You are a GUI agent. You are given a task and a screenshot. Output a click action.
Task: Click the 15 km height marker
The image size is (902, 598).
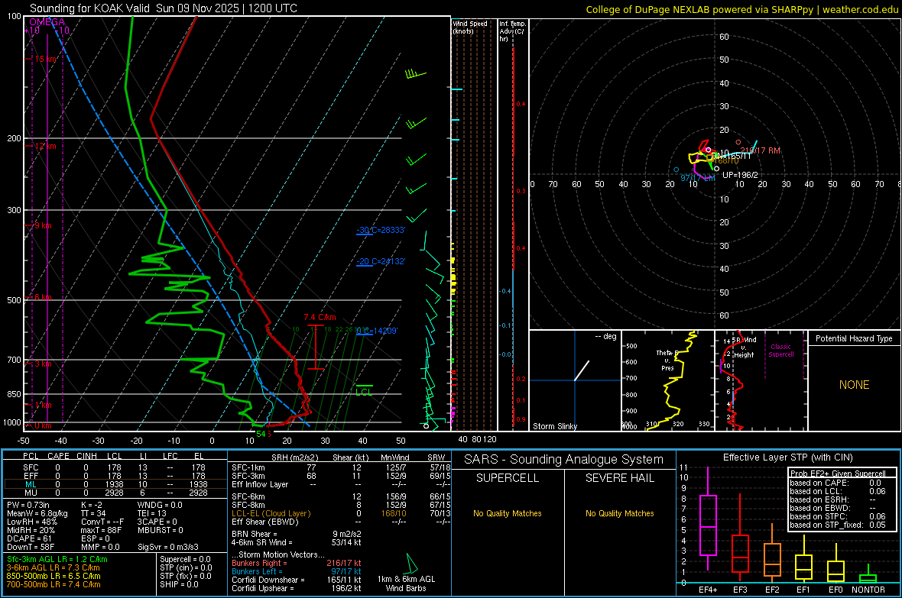pyautogui.click(x=46, y=59)
